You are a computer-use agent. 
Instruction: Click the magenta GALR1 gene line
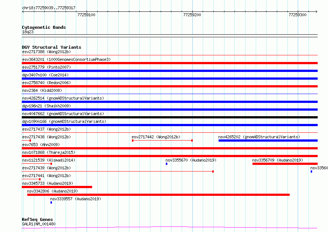(x=170, y=227)
